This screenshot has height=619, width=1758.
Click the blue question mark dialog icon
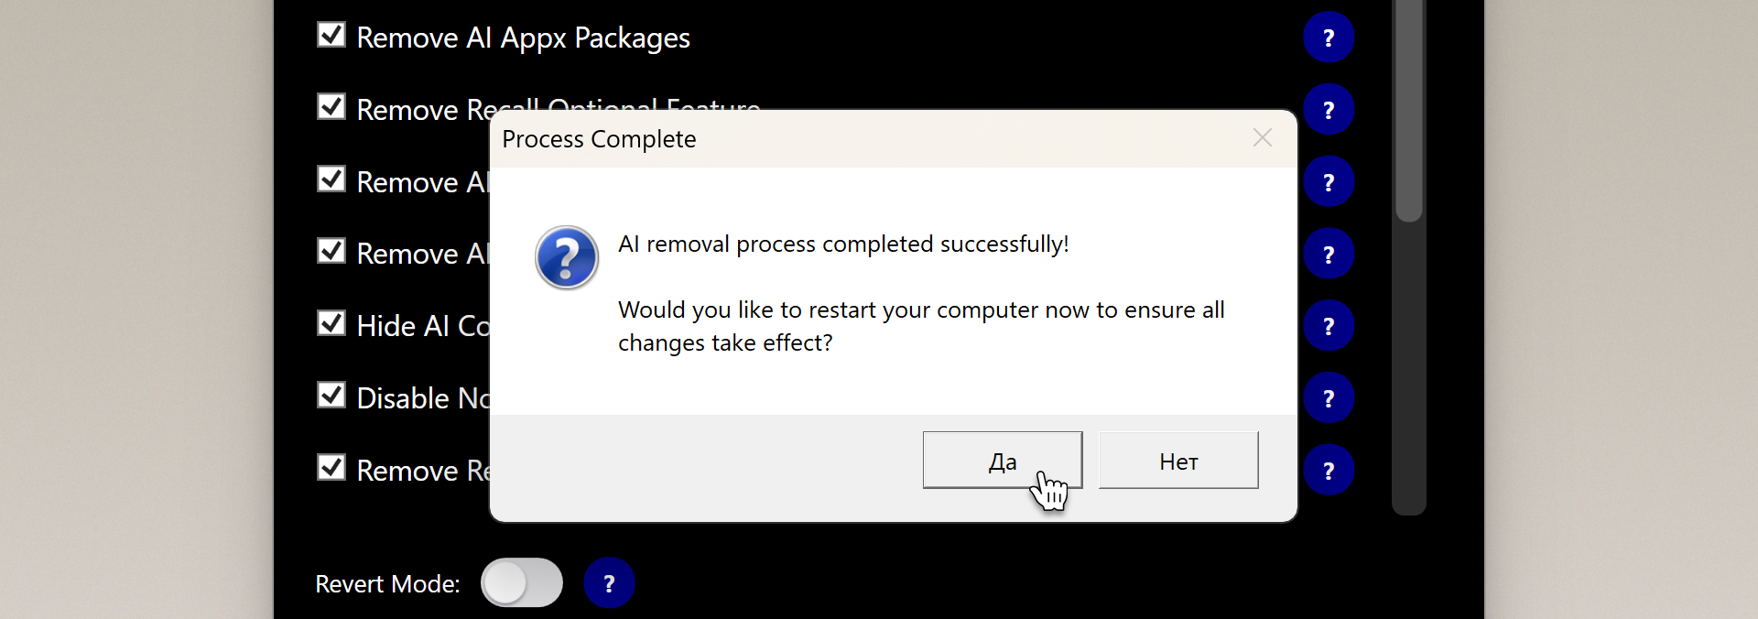click(567, 258)
